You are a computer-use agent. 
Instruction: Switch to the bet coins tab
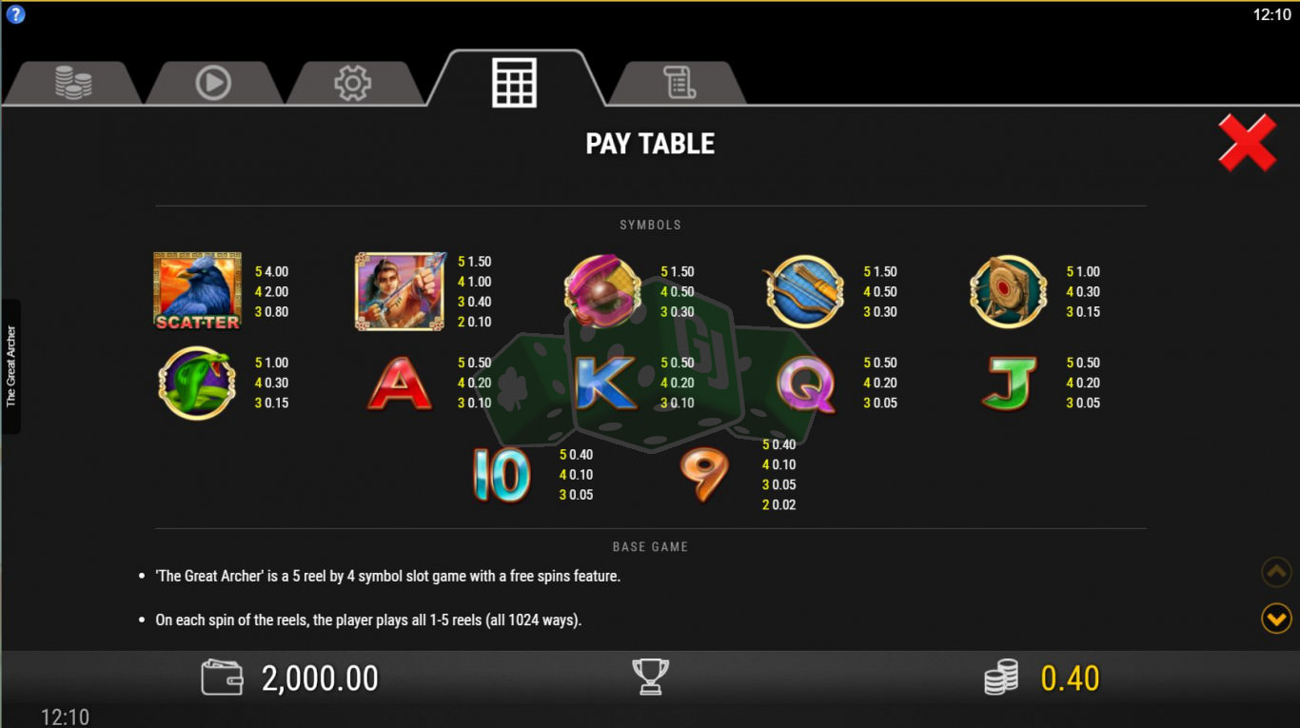73,83
